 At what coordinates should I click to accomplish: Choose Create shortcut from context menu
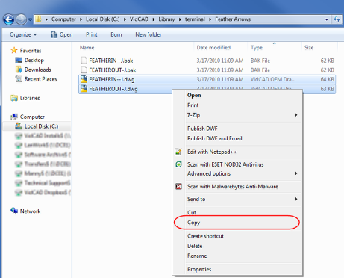click(x=205, y=236)
